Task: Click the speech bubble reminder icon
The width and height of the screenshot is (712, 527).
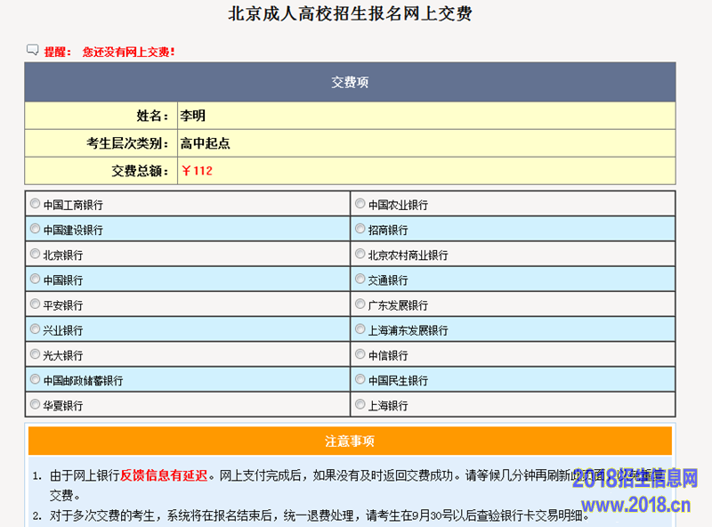Action: [33, 51]
